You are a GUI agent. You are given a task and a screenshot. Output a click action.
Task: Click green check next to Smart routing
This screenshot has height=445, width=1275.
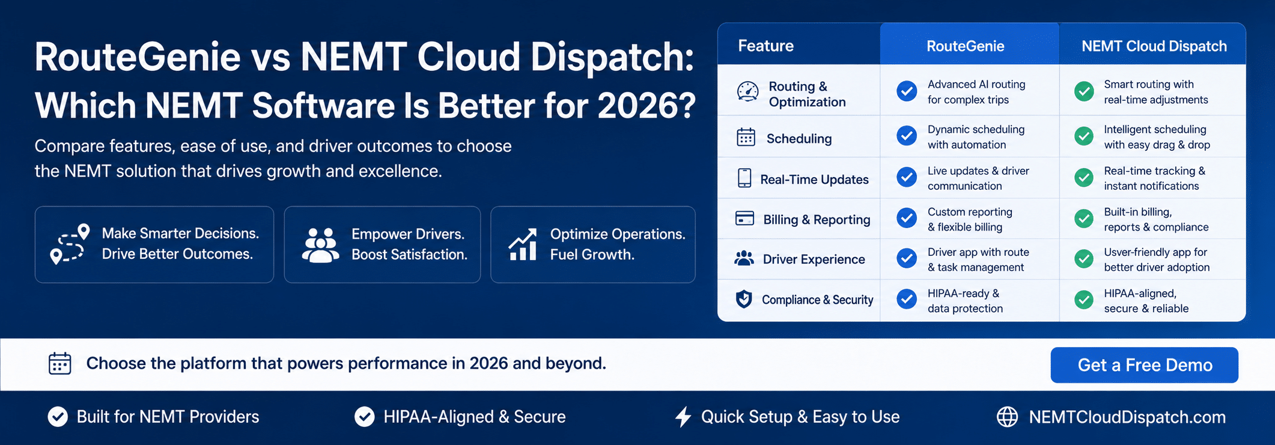[x=1084, y=91]
